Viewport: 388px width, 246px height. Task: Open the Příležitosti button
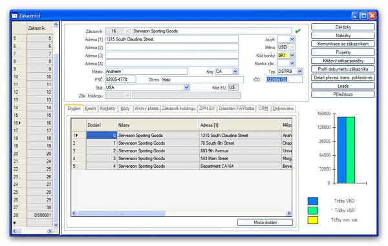pyautogui.click(x=343, y=94)
